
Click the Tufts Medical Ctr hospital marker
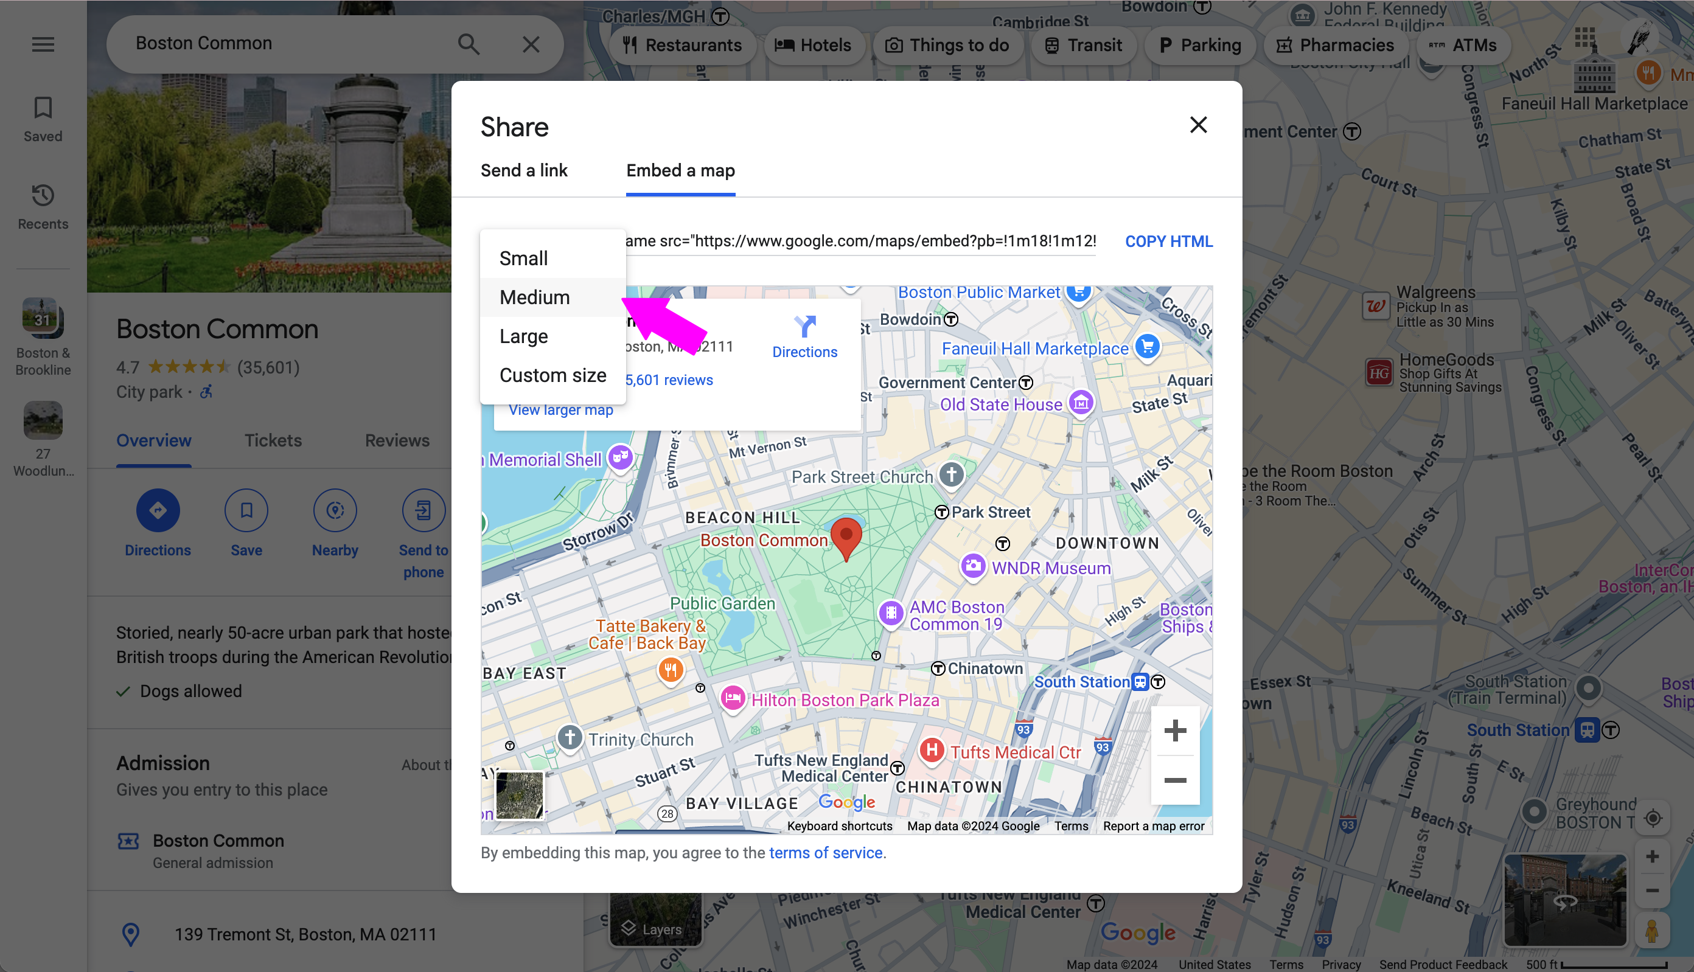pyautogui.click(x=932, y=751)
